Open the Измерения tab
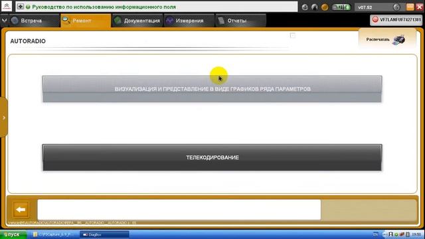 [189, 21]
